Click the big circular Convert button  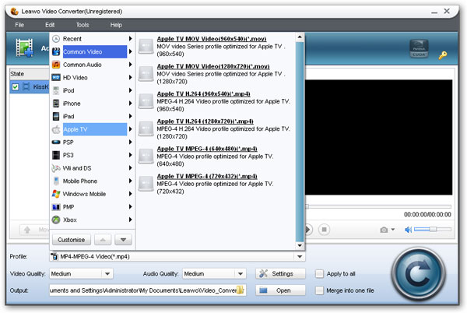click(x=418, y=274)
